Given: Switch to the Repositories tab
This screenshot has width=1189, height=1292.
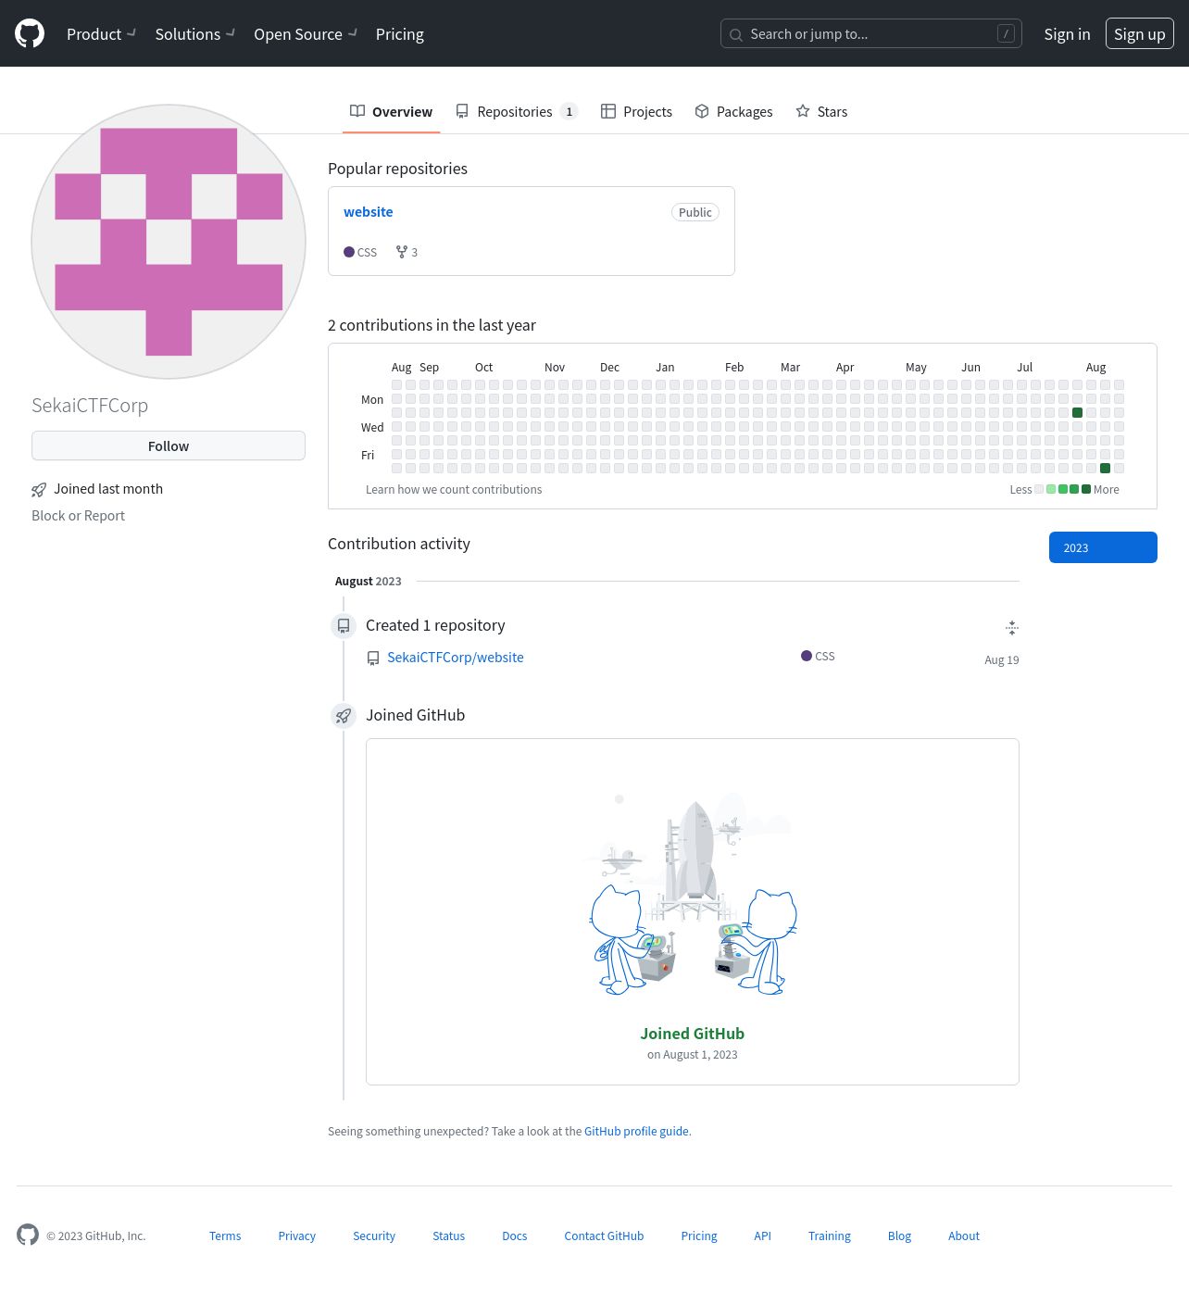Looking at the screenshot, I should coord(516,112).
